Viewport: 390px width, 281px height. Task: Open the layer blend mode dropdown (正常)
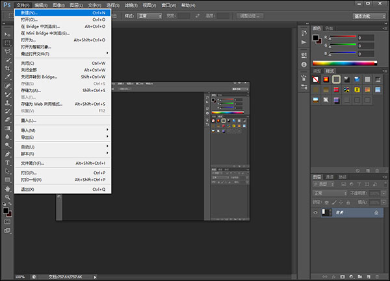tap(330, 193)
